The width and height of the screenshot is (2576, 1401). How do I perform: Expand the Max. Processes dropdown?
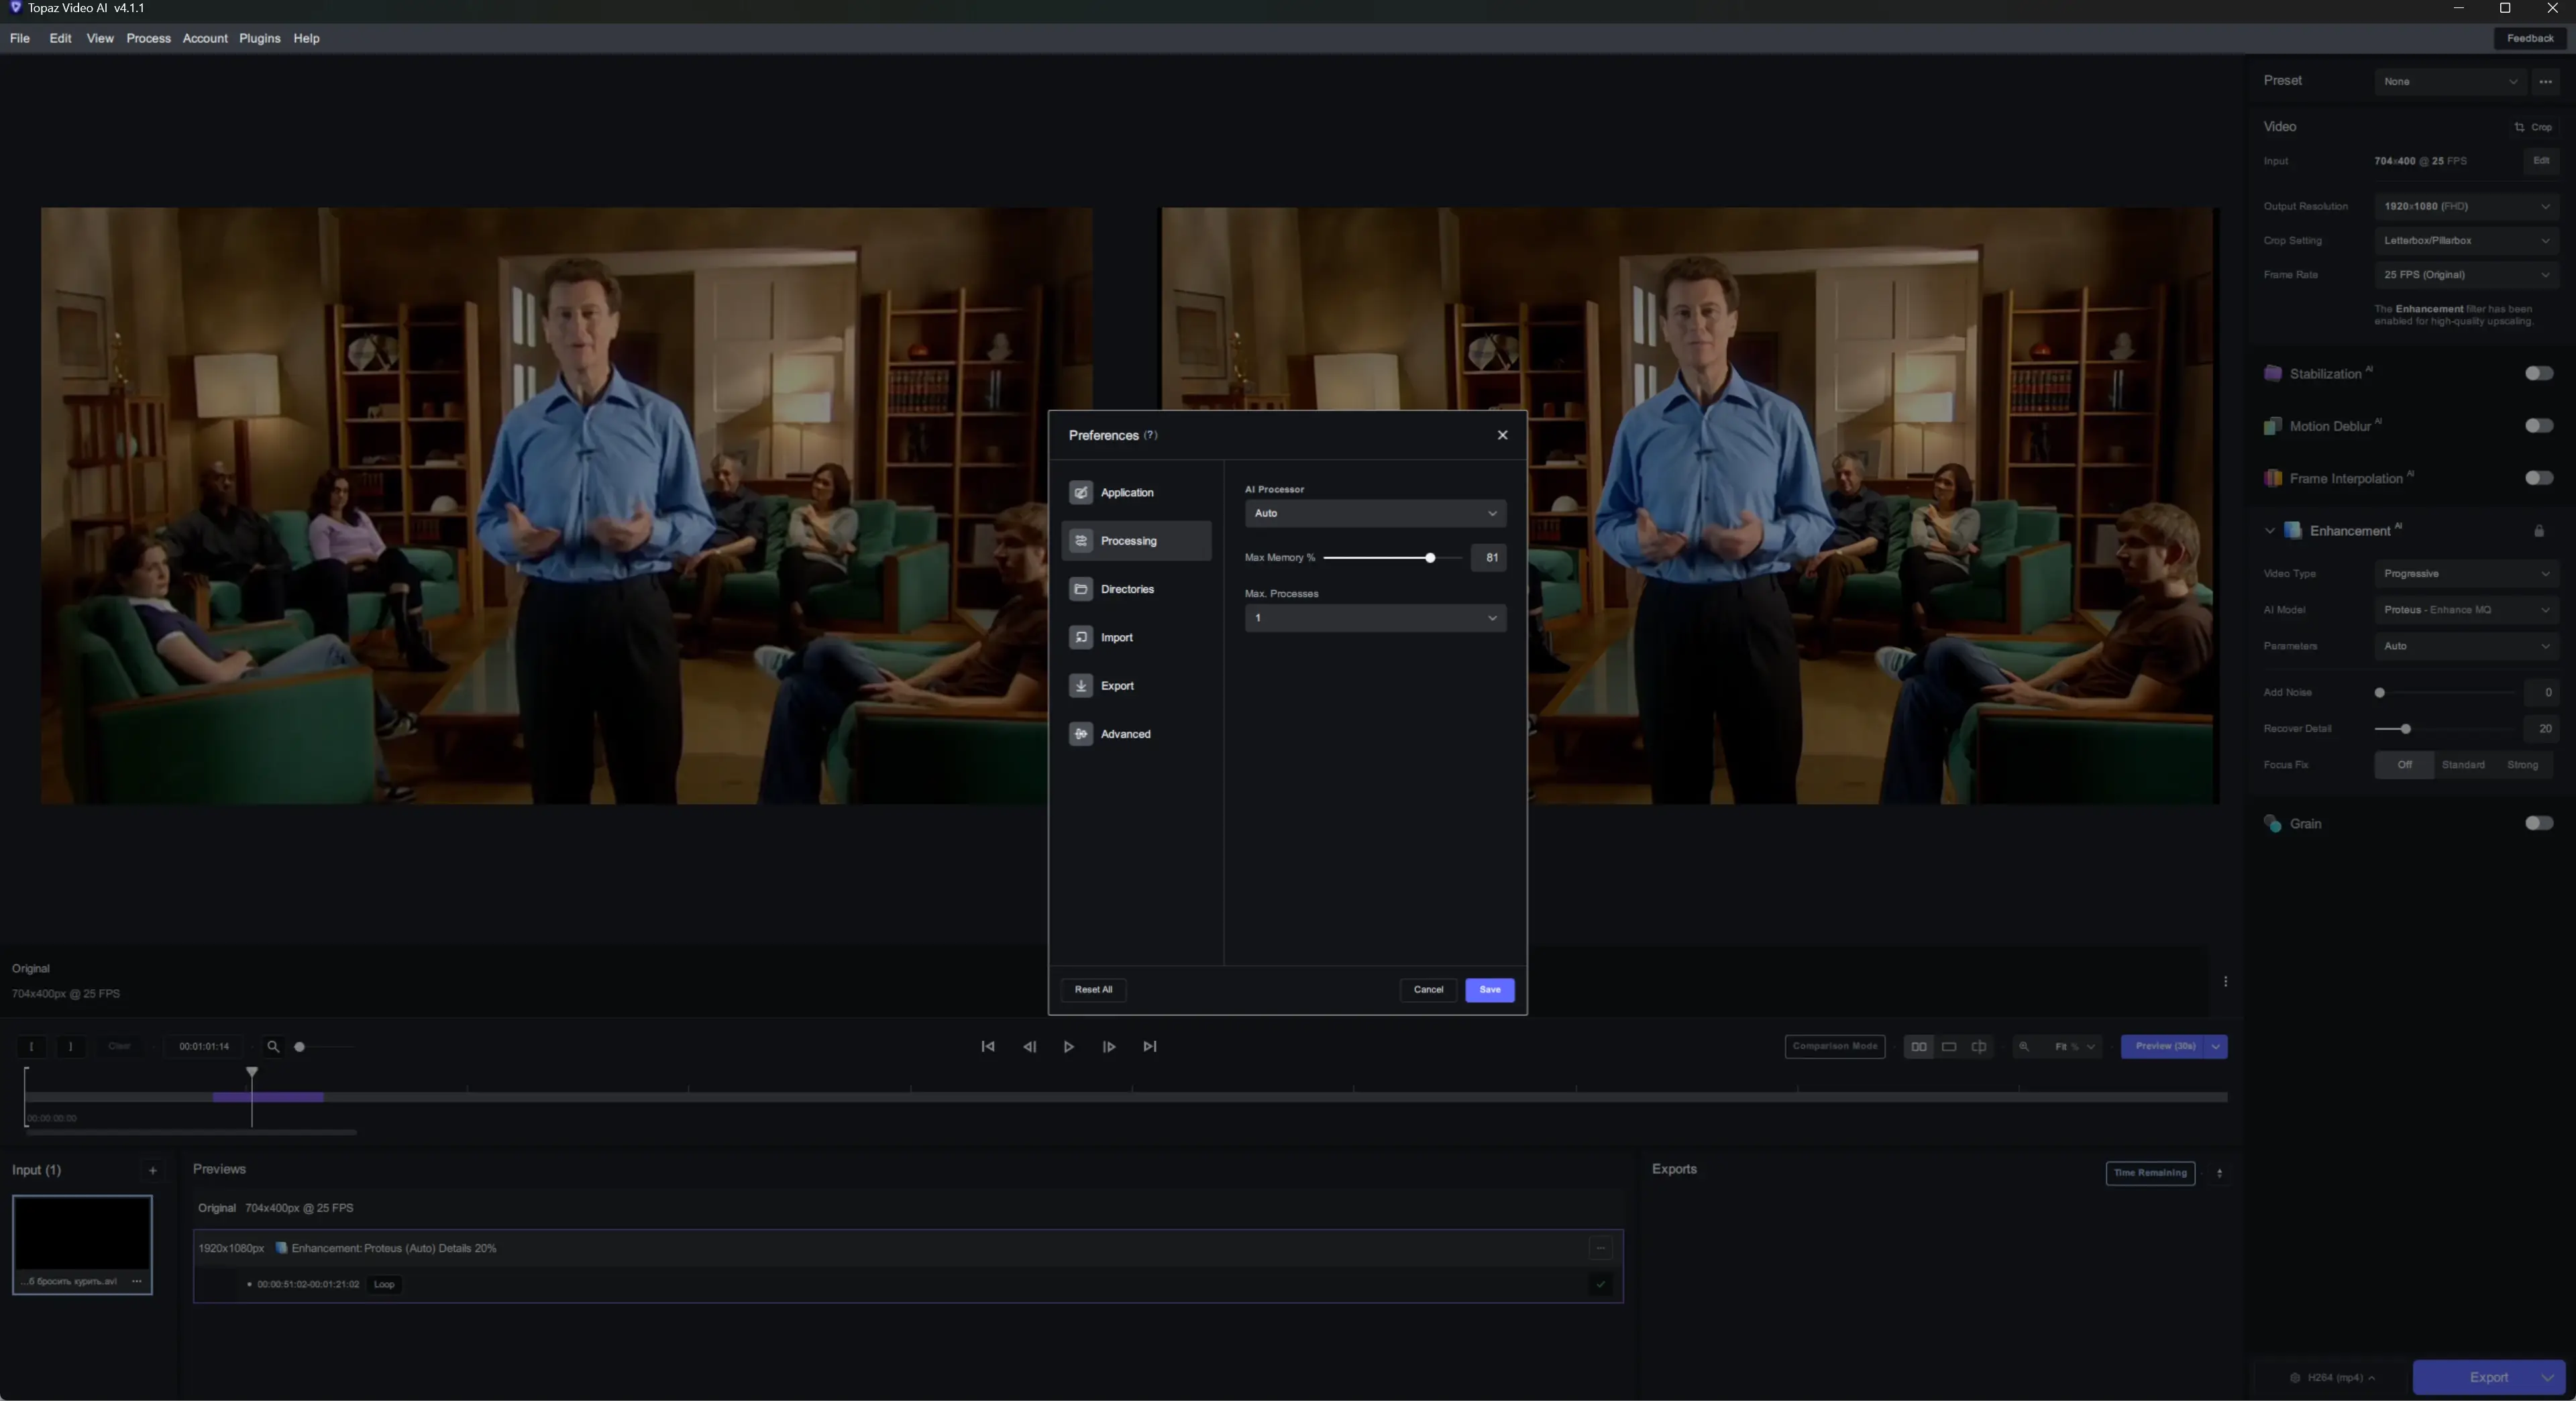(1374, 618)
